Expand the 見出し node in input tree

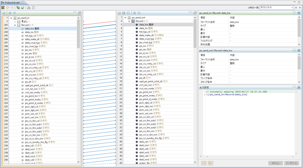point(15,22)
